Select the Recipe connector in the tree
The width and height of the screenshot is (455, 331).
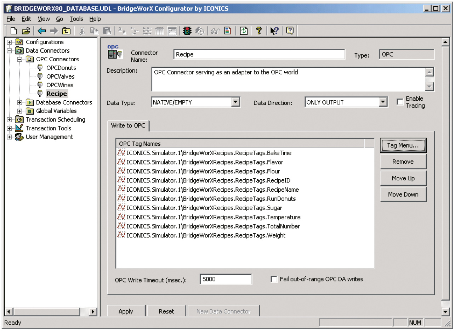pos(57,94)
